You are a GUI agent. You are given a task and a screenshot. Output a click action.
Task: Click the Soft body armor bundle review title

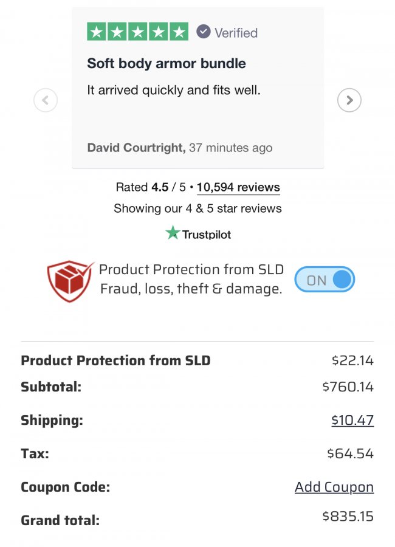coord(167,63)
